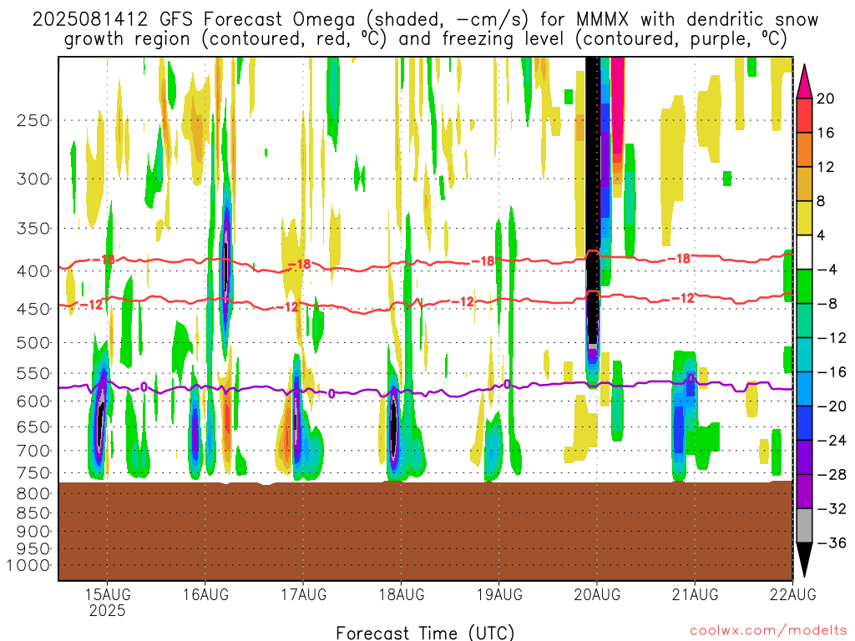Click the 750 pressure level label
The height and width of the screenshot is (641, 855).
(33, 473)
